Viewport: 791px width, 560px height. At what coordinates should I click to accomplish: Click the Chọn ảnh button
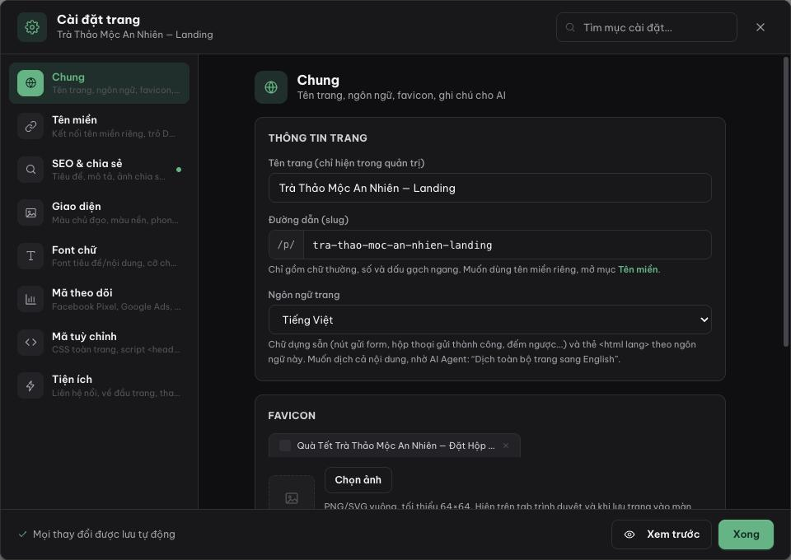click(x=358, y=480)
